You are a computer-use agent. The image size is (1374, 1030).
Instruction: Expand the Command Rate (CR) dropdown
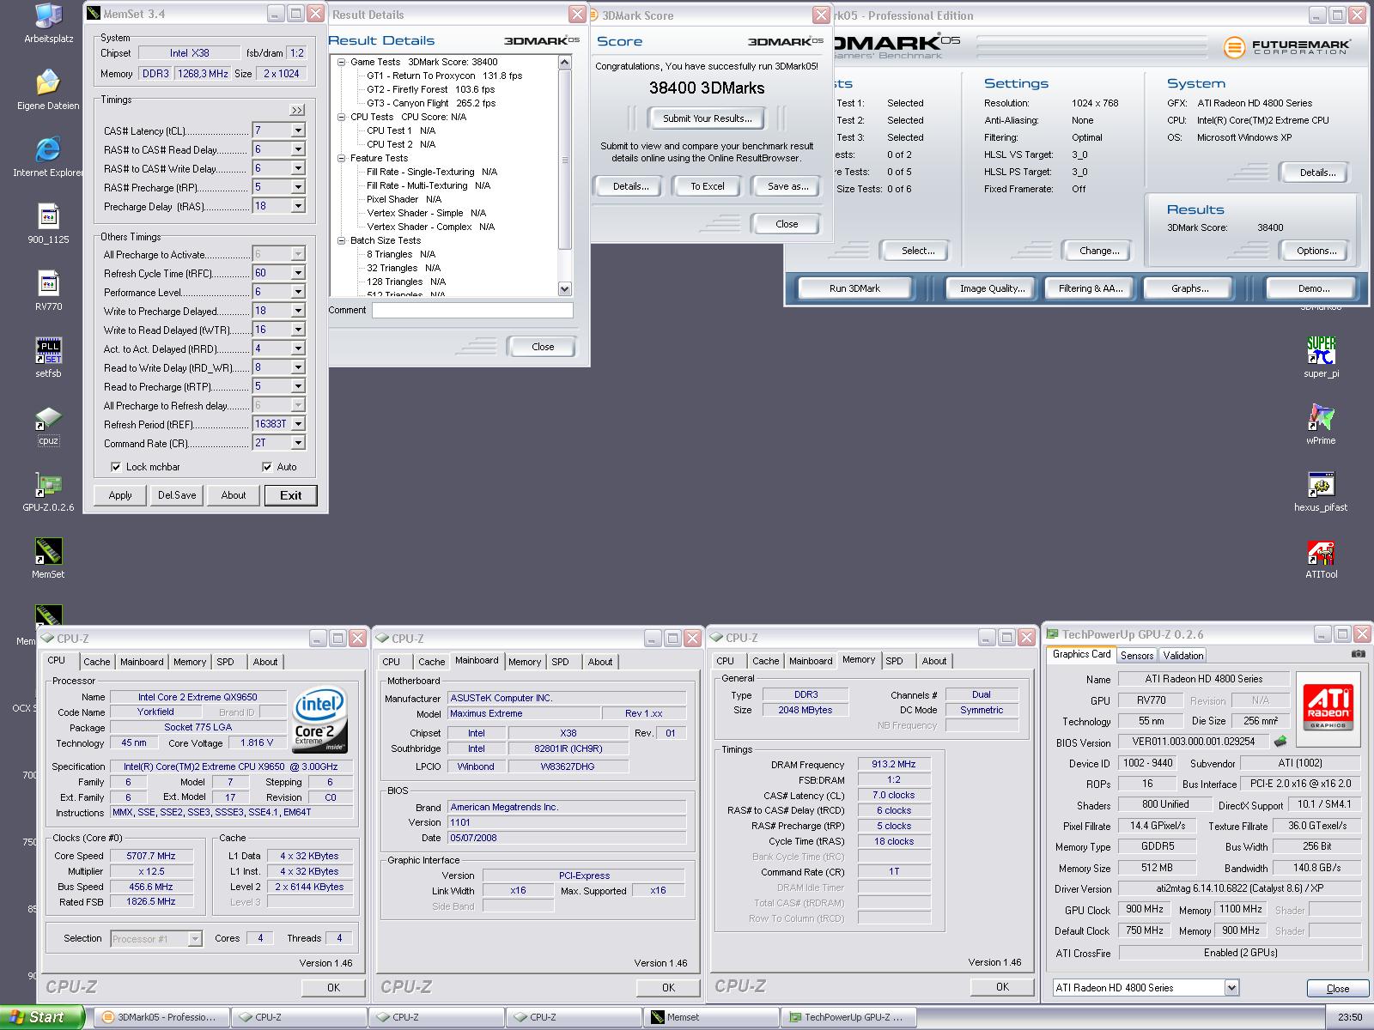pos(298,443)
